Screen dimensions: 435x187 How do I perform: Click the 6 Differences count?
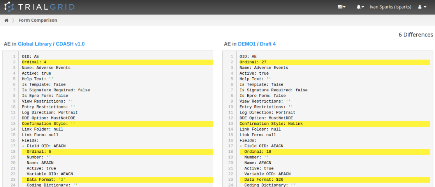(416, 35)
